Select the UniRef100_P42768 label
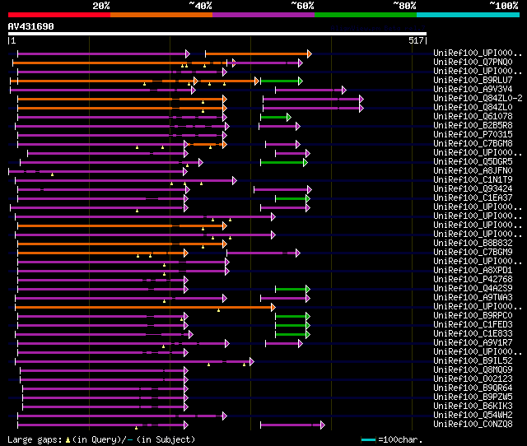 click(x=473, y=280)
